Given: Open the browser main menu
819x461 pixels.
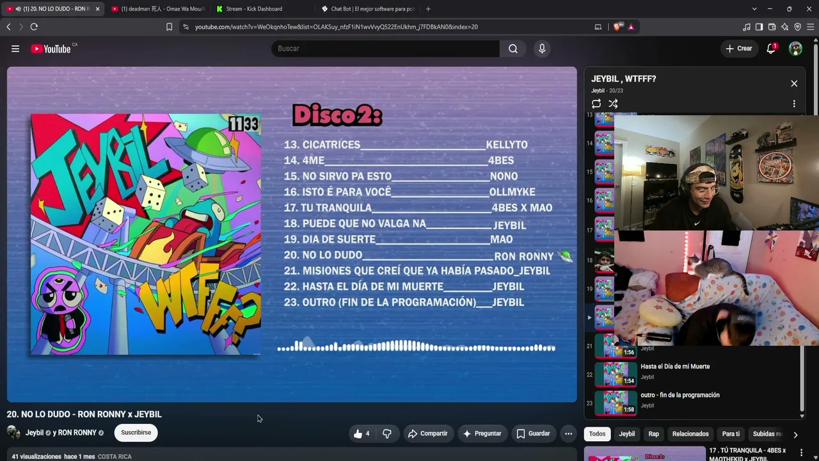Looking at the screenshot, I should tap(810, 27).
